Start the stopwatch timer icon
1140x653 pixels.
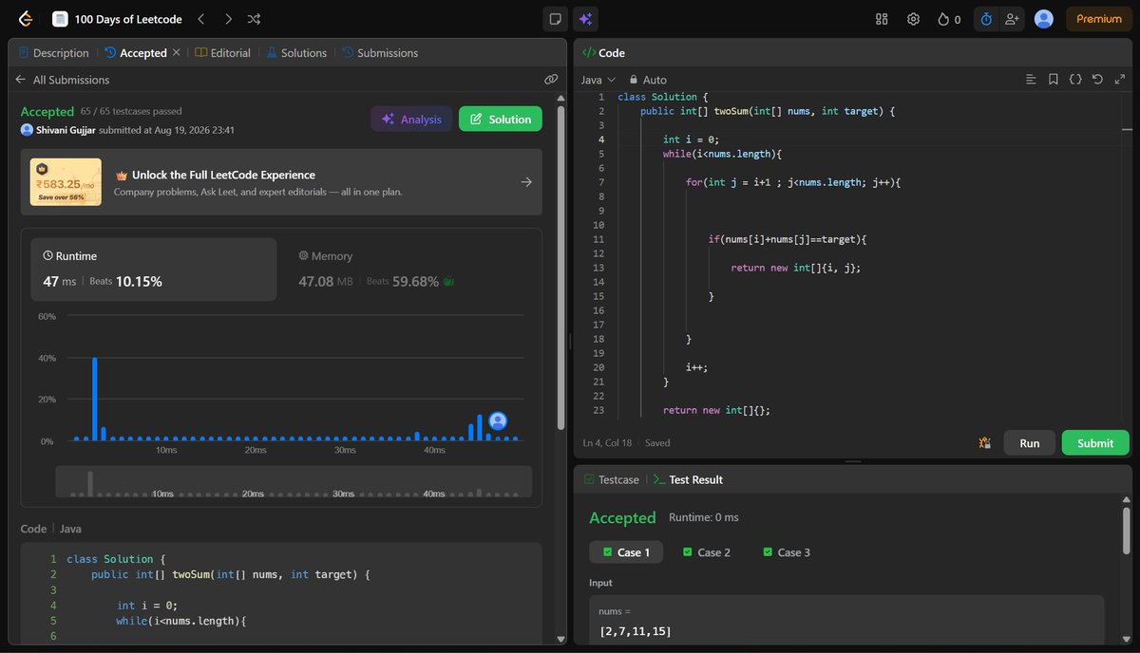pos(986,19)
